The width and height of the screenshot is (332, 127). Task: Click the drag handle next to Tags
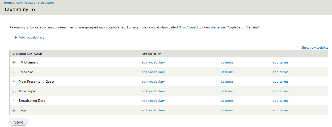click(14, 111)
